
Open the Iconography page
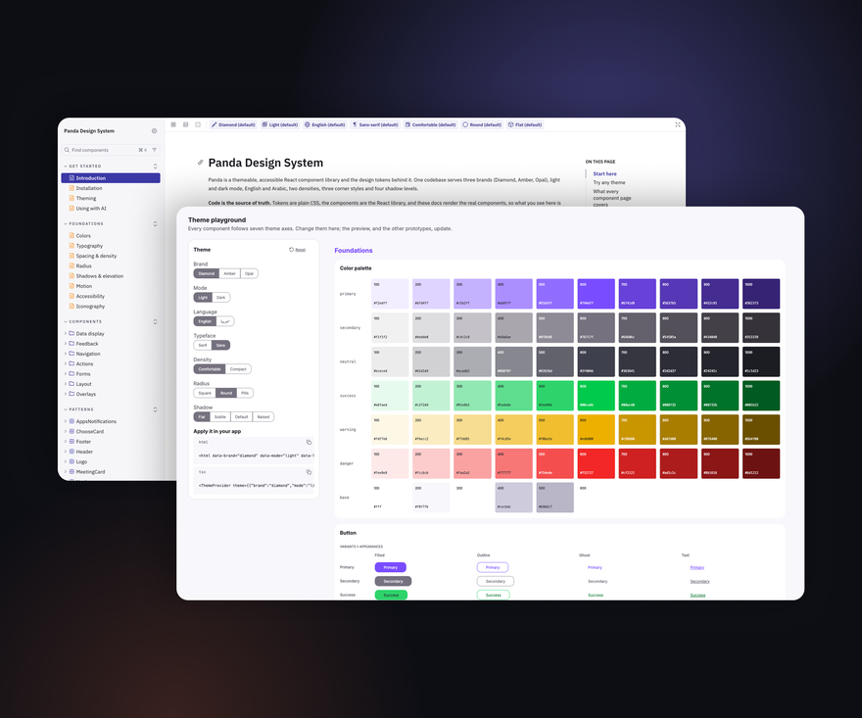pyautogui.click(x=90, y=307)
